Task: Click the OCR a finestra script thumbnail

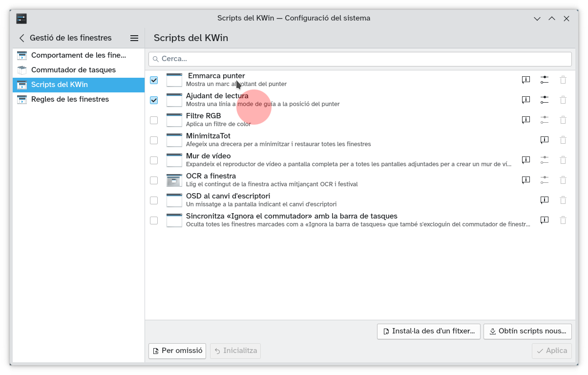Action: point(174,180)
